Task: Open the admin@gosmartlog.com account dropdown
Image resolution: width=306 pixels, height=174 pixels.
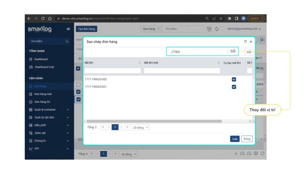Action: pos(244,29)
